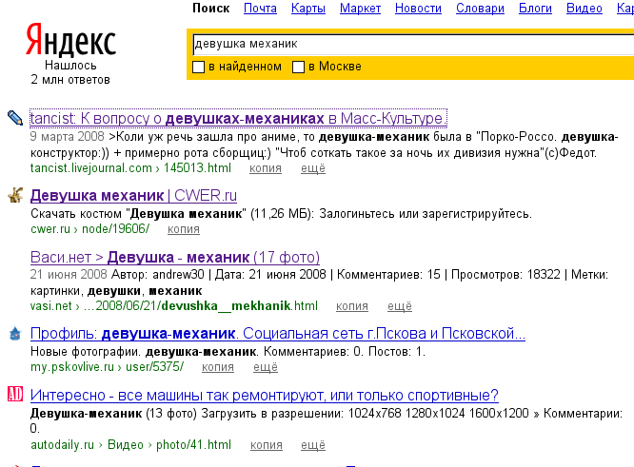
Task: Open the tancist девушках-механиках result title
Action: (238, 118)
